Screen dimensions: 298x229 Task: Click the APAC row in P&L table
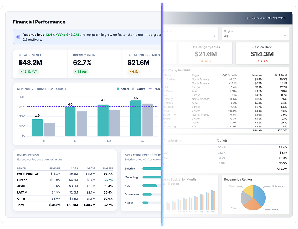65,186
